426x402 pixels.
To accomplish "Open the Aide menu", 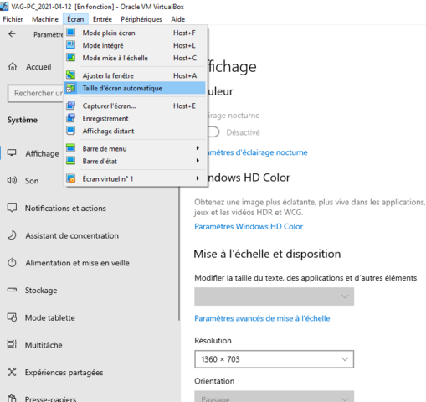I will 178,19.
